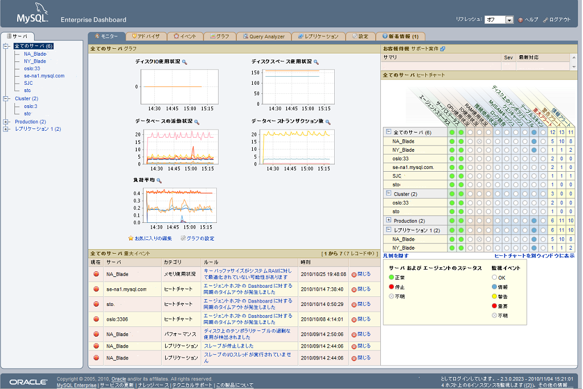Image resolution: width=583 pixels, height=389 pixels.
Task: Click magnifier beside database transactions graph
Action: click(327, 122)
